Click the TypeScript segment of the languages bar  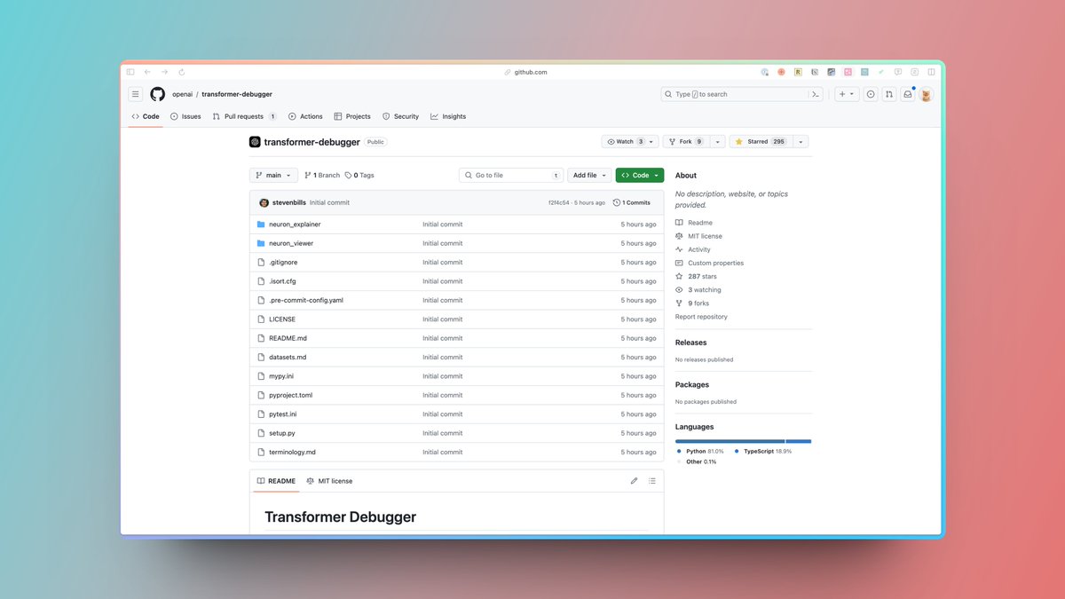pos(798,441)
